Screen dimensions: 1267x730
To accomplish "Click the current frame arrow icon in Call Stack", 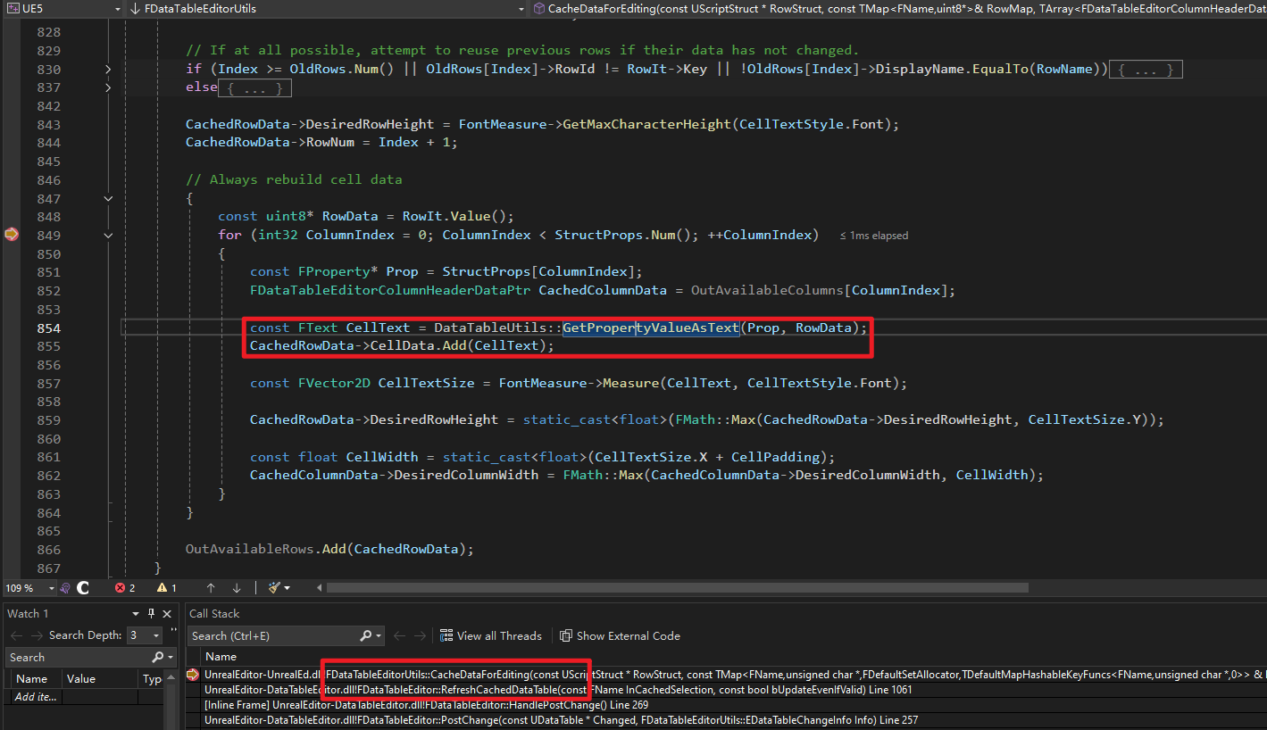I will pos(192,675).
